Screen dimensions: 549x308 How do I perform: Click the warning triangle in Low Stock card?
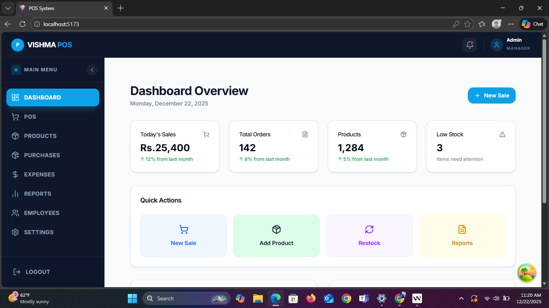tap(502, 134)
